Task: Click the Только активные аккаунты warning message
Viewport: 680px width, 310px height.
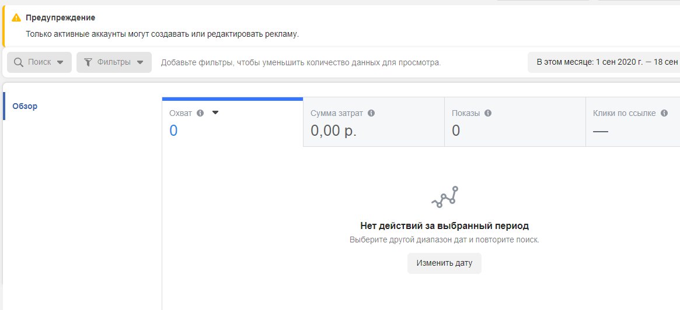Action: (x=162, y=34)
